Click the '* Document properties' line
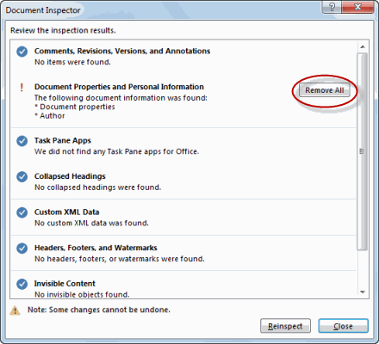Image resolution: width=379 pixels, height=344 pixels. click(75, 107)
